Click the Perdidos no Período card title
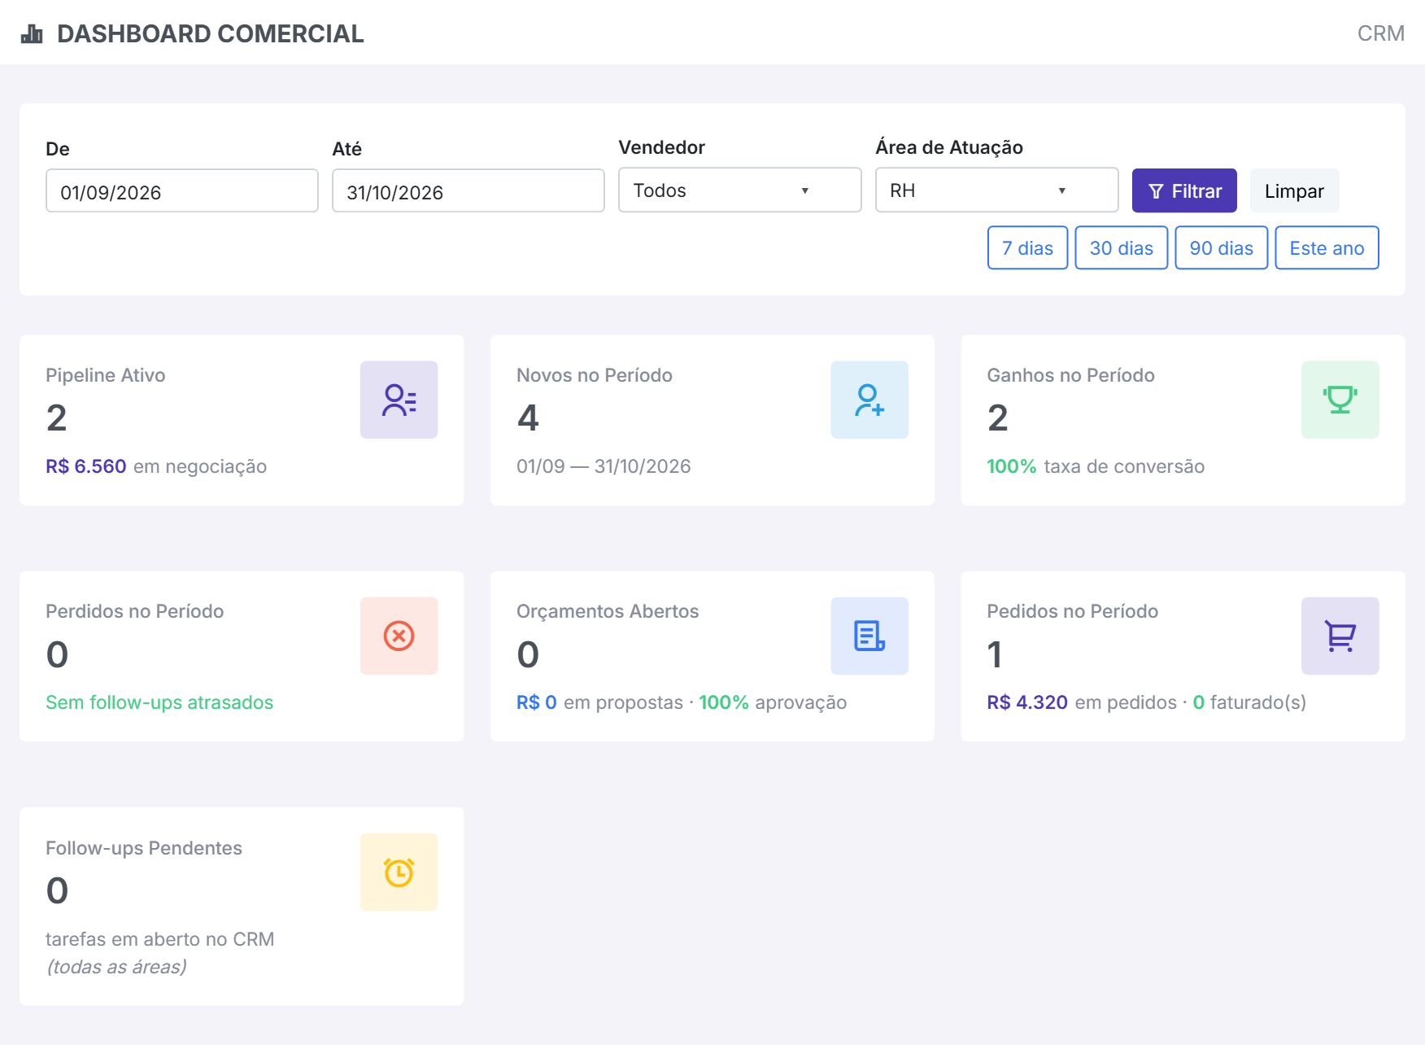Viewport: 1425px width, 1045px height. pos(135,611)
